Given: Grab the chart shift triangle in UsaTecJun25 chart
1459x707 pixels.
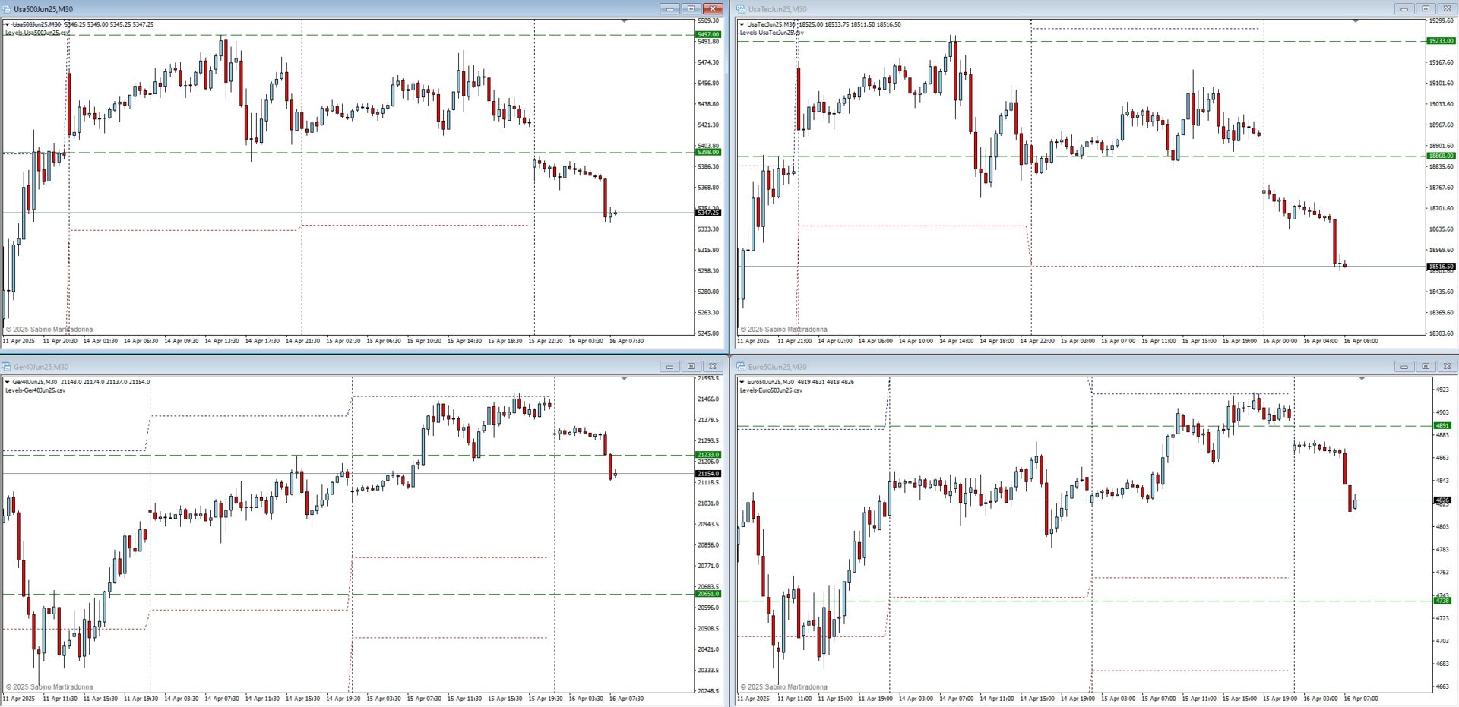Looking at the screenshot, I should coord(1356,21).
